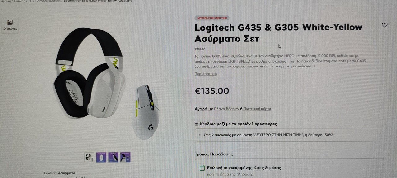
Task: Go to Αρχική in breadcrumb
Action: click(x=6, y=1)
